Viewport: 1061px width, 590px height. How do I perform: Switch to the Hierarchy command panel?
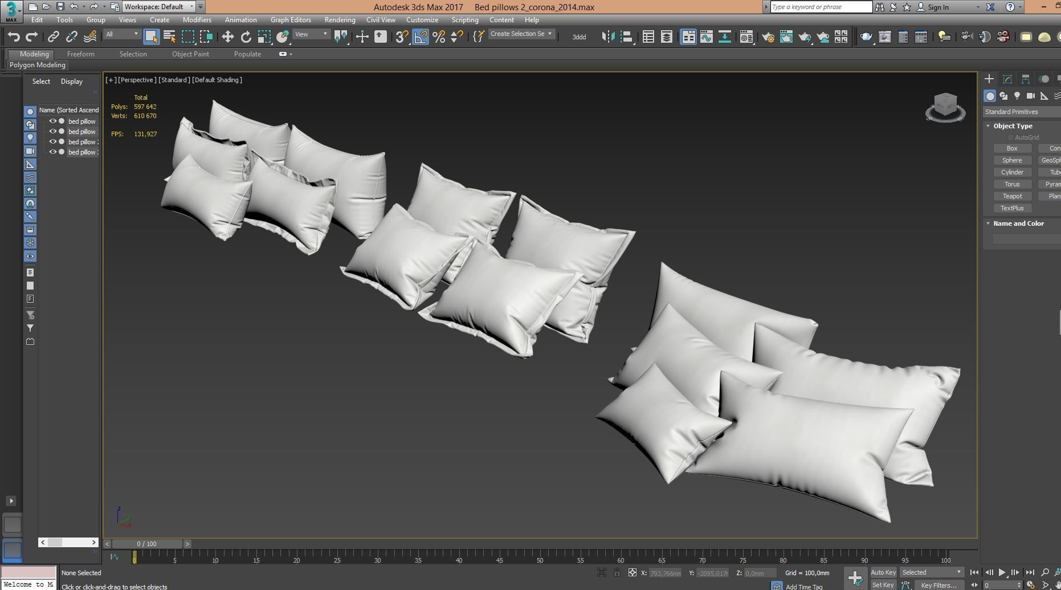pos(1026,79)
